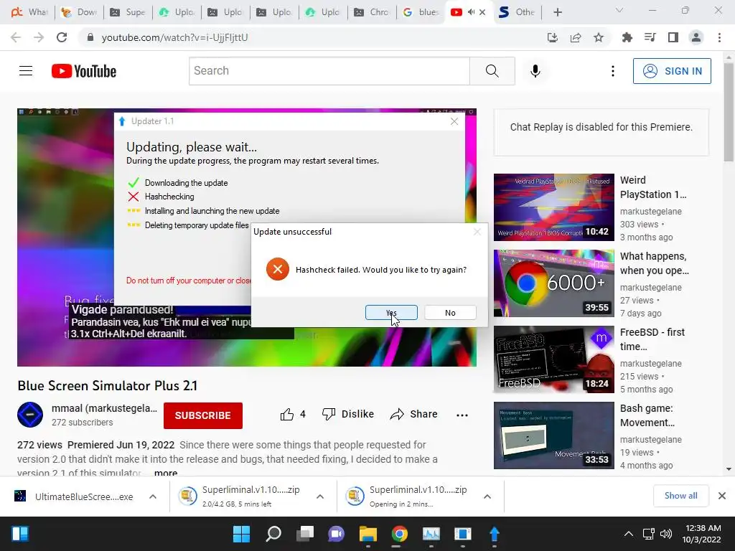
Task: Open the clock showing 12:38 AM
Action: [702, 534]
